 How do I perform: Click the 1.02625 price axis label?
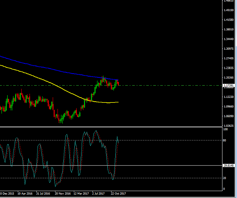pyautogui.click(x=229, y=126)
